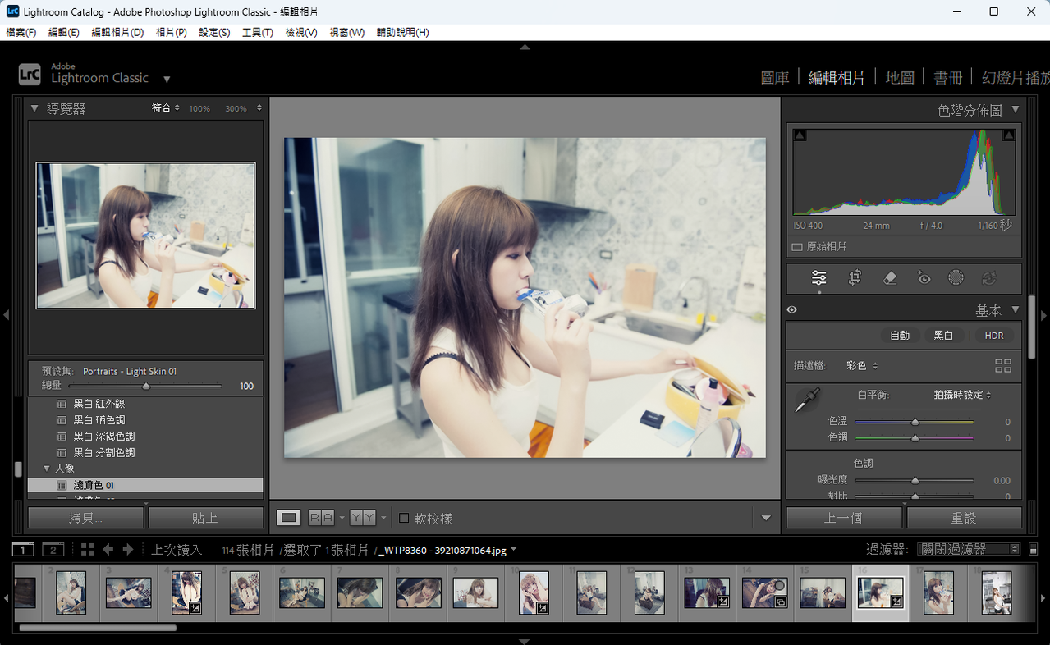Screen dimensions: 1050x645
Task: Select the Healing eraser tool
Action: point(890,278)
